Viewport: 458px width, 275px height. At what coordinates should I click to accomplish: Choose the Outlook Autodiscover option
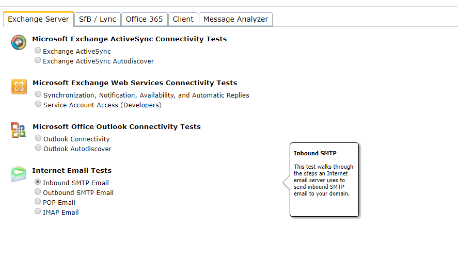coord(38,148)
